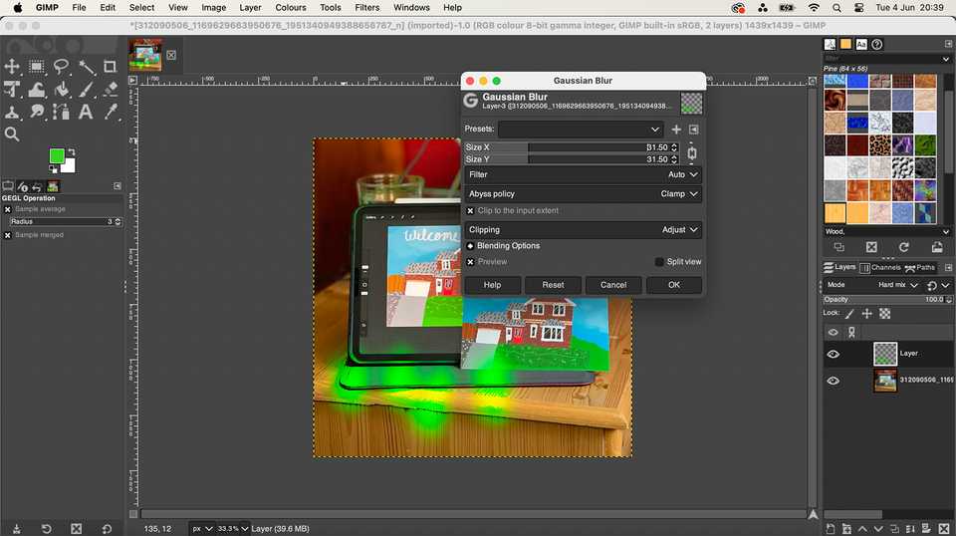The height and width of the screenshot is (536, 956).
Task: Select the Zoom magnifier tool
Action: [x=13, y=134]
